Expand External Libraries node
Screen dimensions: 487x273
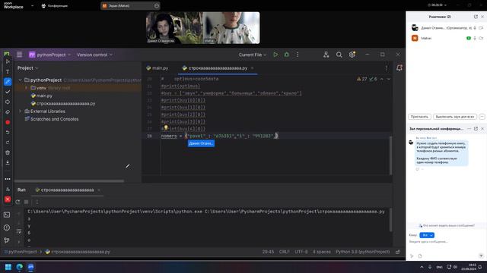point(21,111)
